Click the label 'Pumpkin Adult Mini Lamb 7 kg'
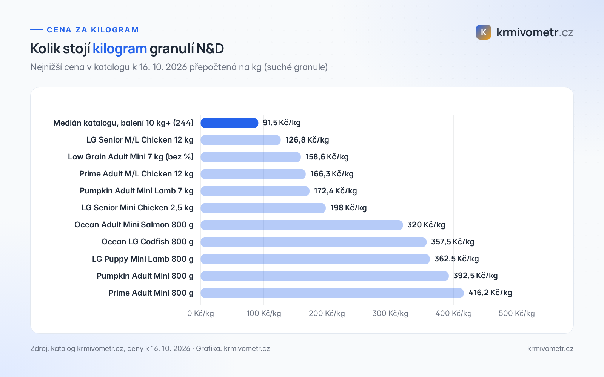 [137, 191]
